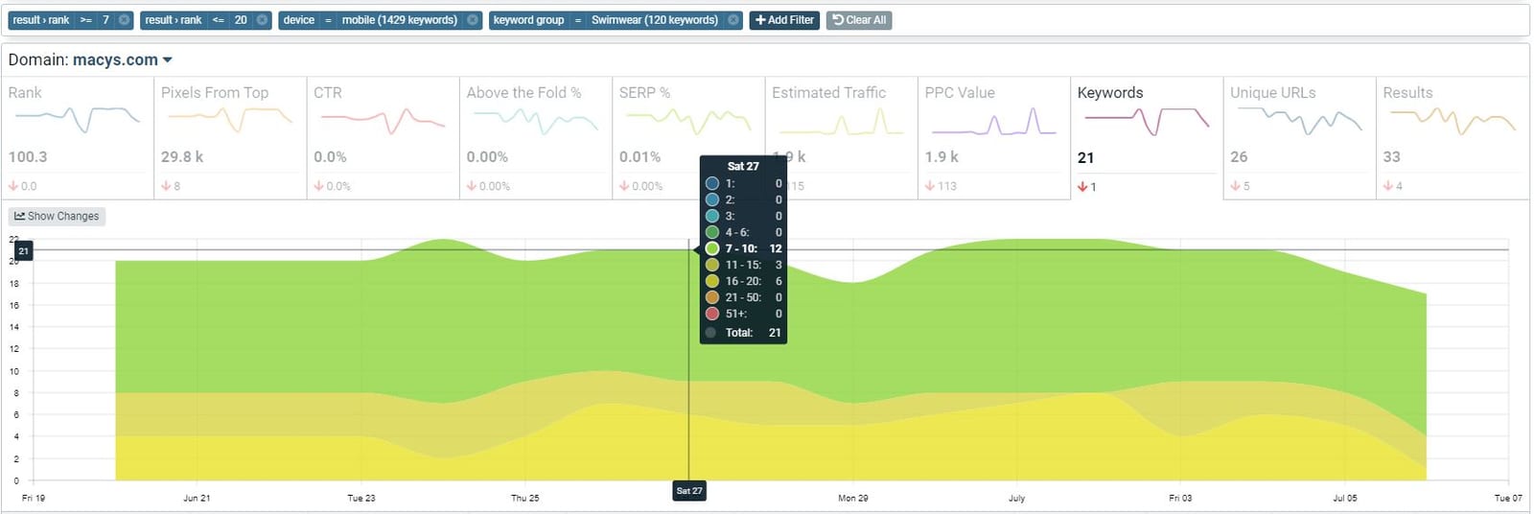
Task: Change the <= operator in the second rank filter
Action: [218, 20]
